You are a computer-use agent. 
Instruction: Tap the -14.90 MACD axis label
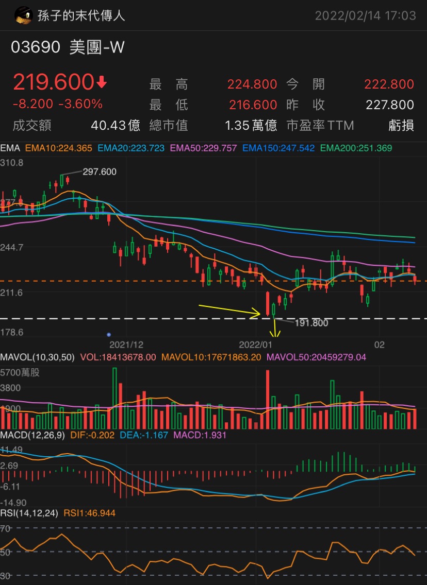[13, 503]
